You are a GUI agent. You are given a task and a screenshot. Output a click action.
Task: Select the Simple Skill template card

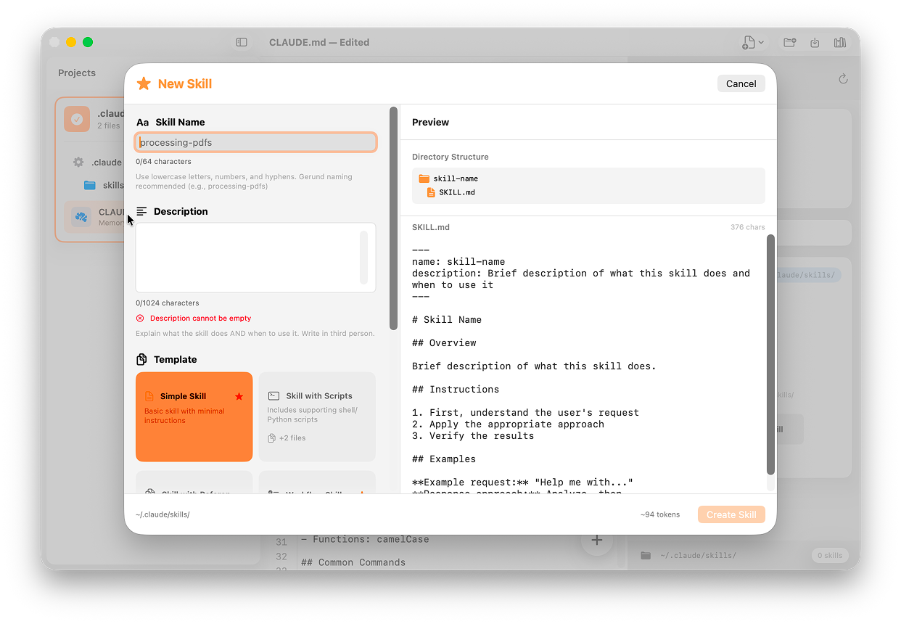click(194, 416)
